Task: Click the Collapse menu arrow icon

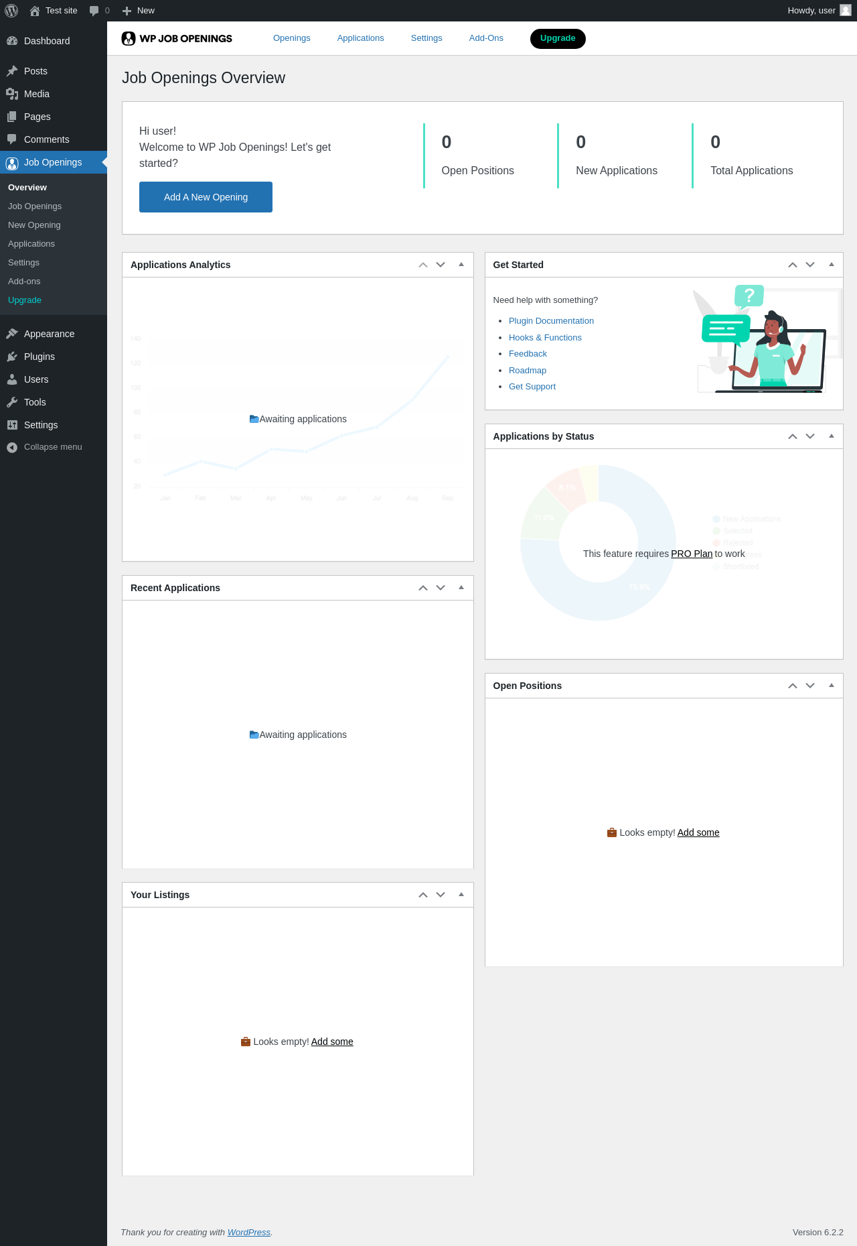Action: pyautogui.click(x=12, y=447)
